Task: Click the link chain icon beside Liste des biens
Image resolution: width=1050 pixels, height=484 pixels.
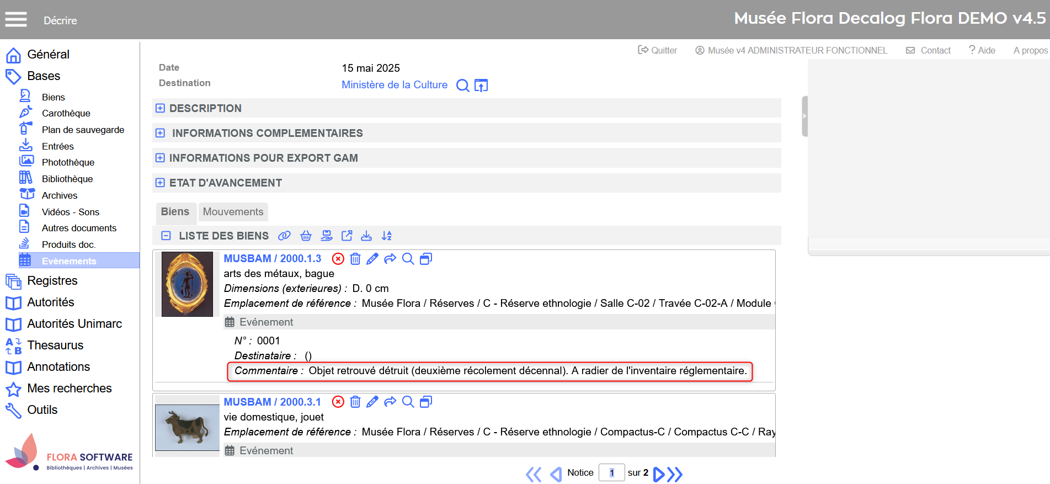Action: (x=284, y=236)
